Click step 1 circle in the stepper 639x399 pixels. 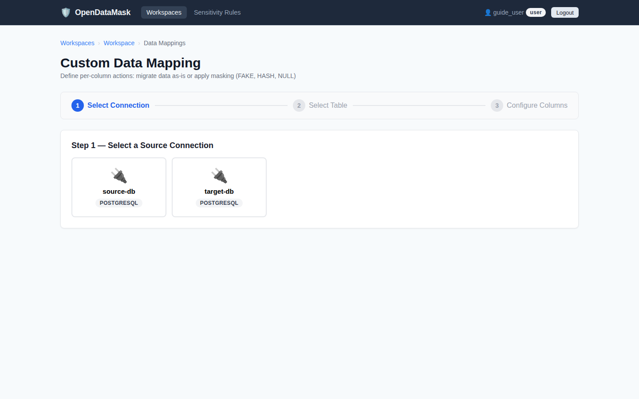(x=78, y=106)
